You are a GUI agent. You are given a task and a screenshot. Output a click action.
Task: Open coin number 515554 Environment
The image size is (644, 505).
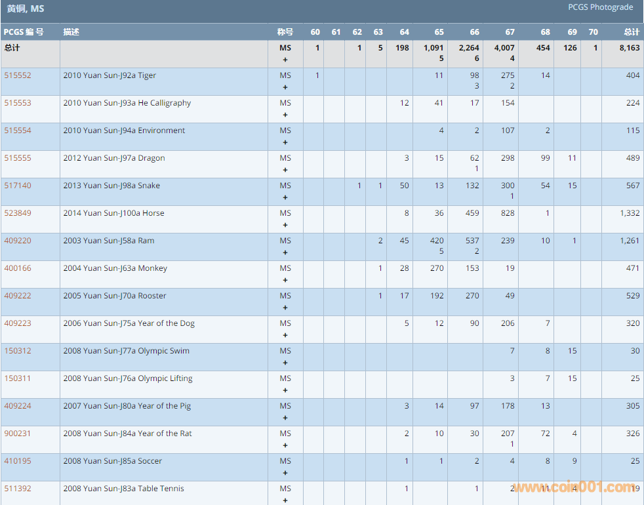[18, 131]
